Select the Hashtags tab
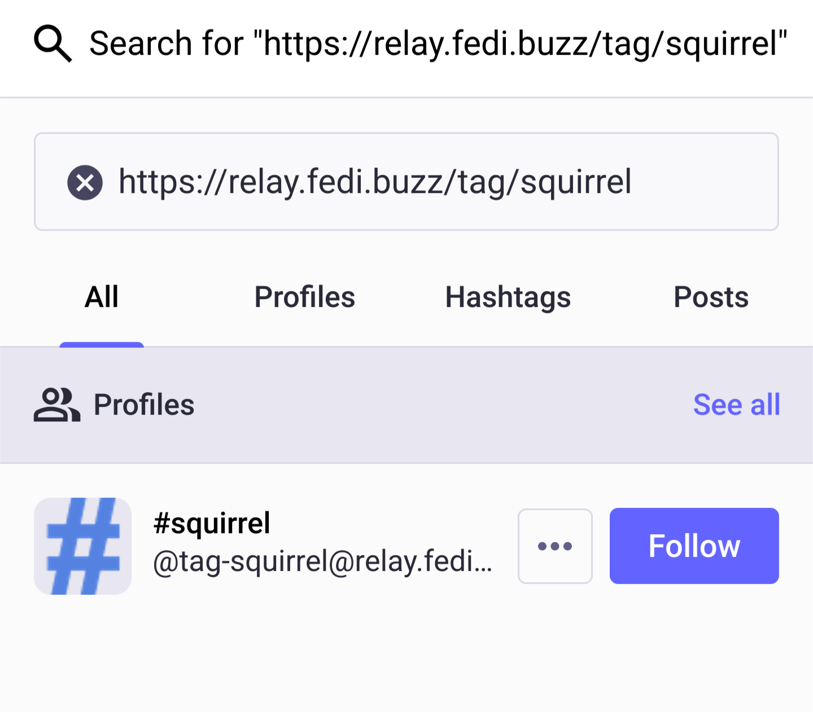Viewport: 813px width, 712px height. (x=508, y=297)
